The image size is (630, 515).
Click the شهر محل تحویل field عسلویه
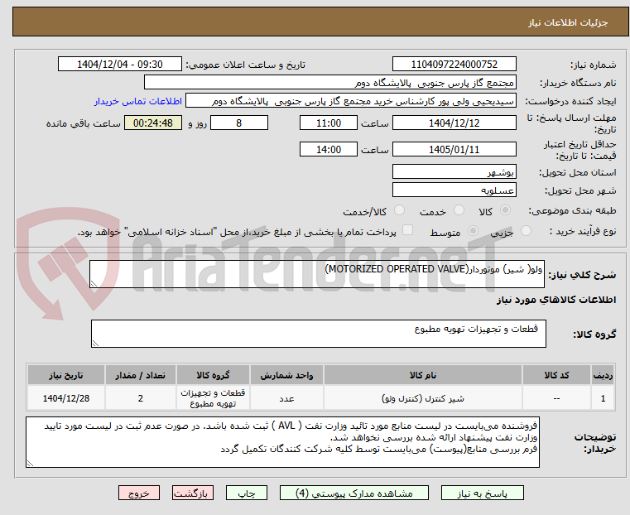point(454,190)
